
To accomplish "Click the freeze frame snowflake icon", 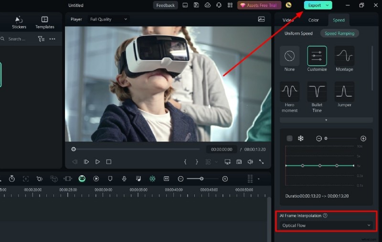I will pyautogui.click(x=301, y=139).
